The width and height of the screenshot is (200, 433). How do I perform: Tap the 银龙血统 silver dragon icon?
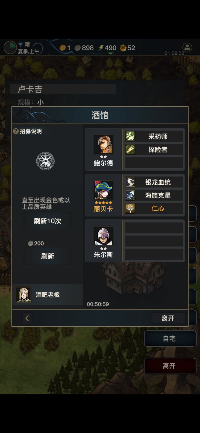(x=130, y=182)
